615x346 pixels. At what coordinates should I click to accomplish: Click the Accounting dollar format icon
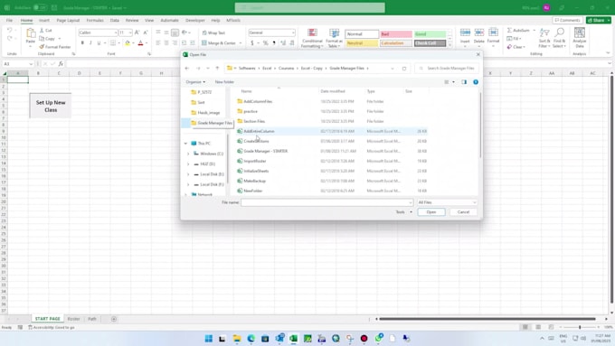pyautogui.click(x=251, y=43)
